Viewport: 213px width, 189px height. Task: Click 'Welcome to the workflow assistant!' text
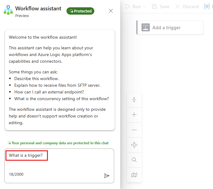(43, 37)
